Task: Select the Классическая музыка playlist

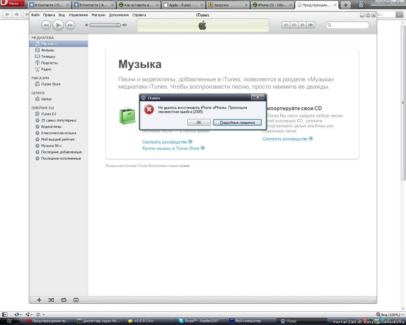Action: [x=59, y=133]
